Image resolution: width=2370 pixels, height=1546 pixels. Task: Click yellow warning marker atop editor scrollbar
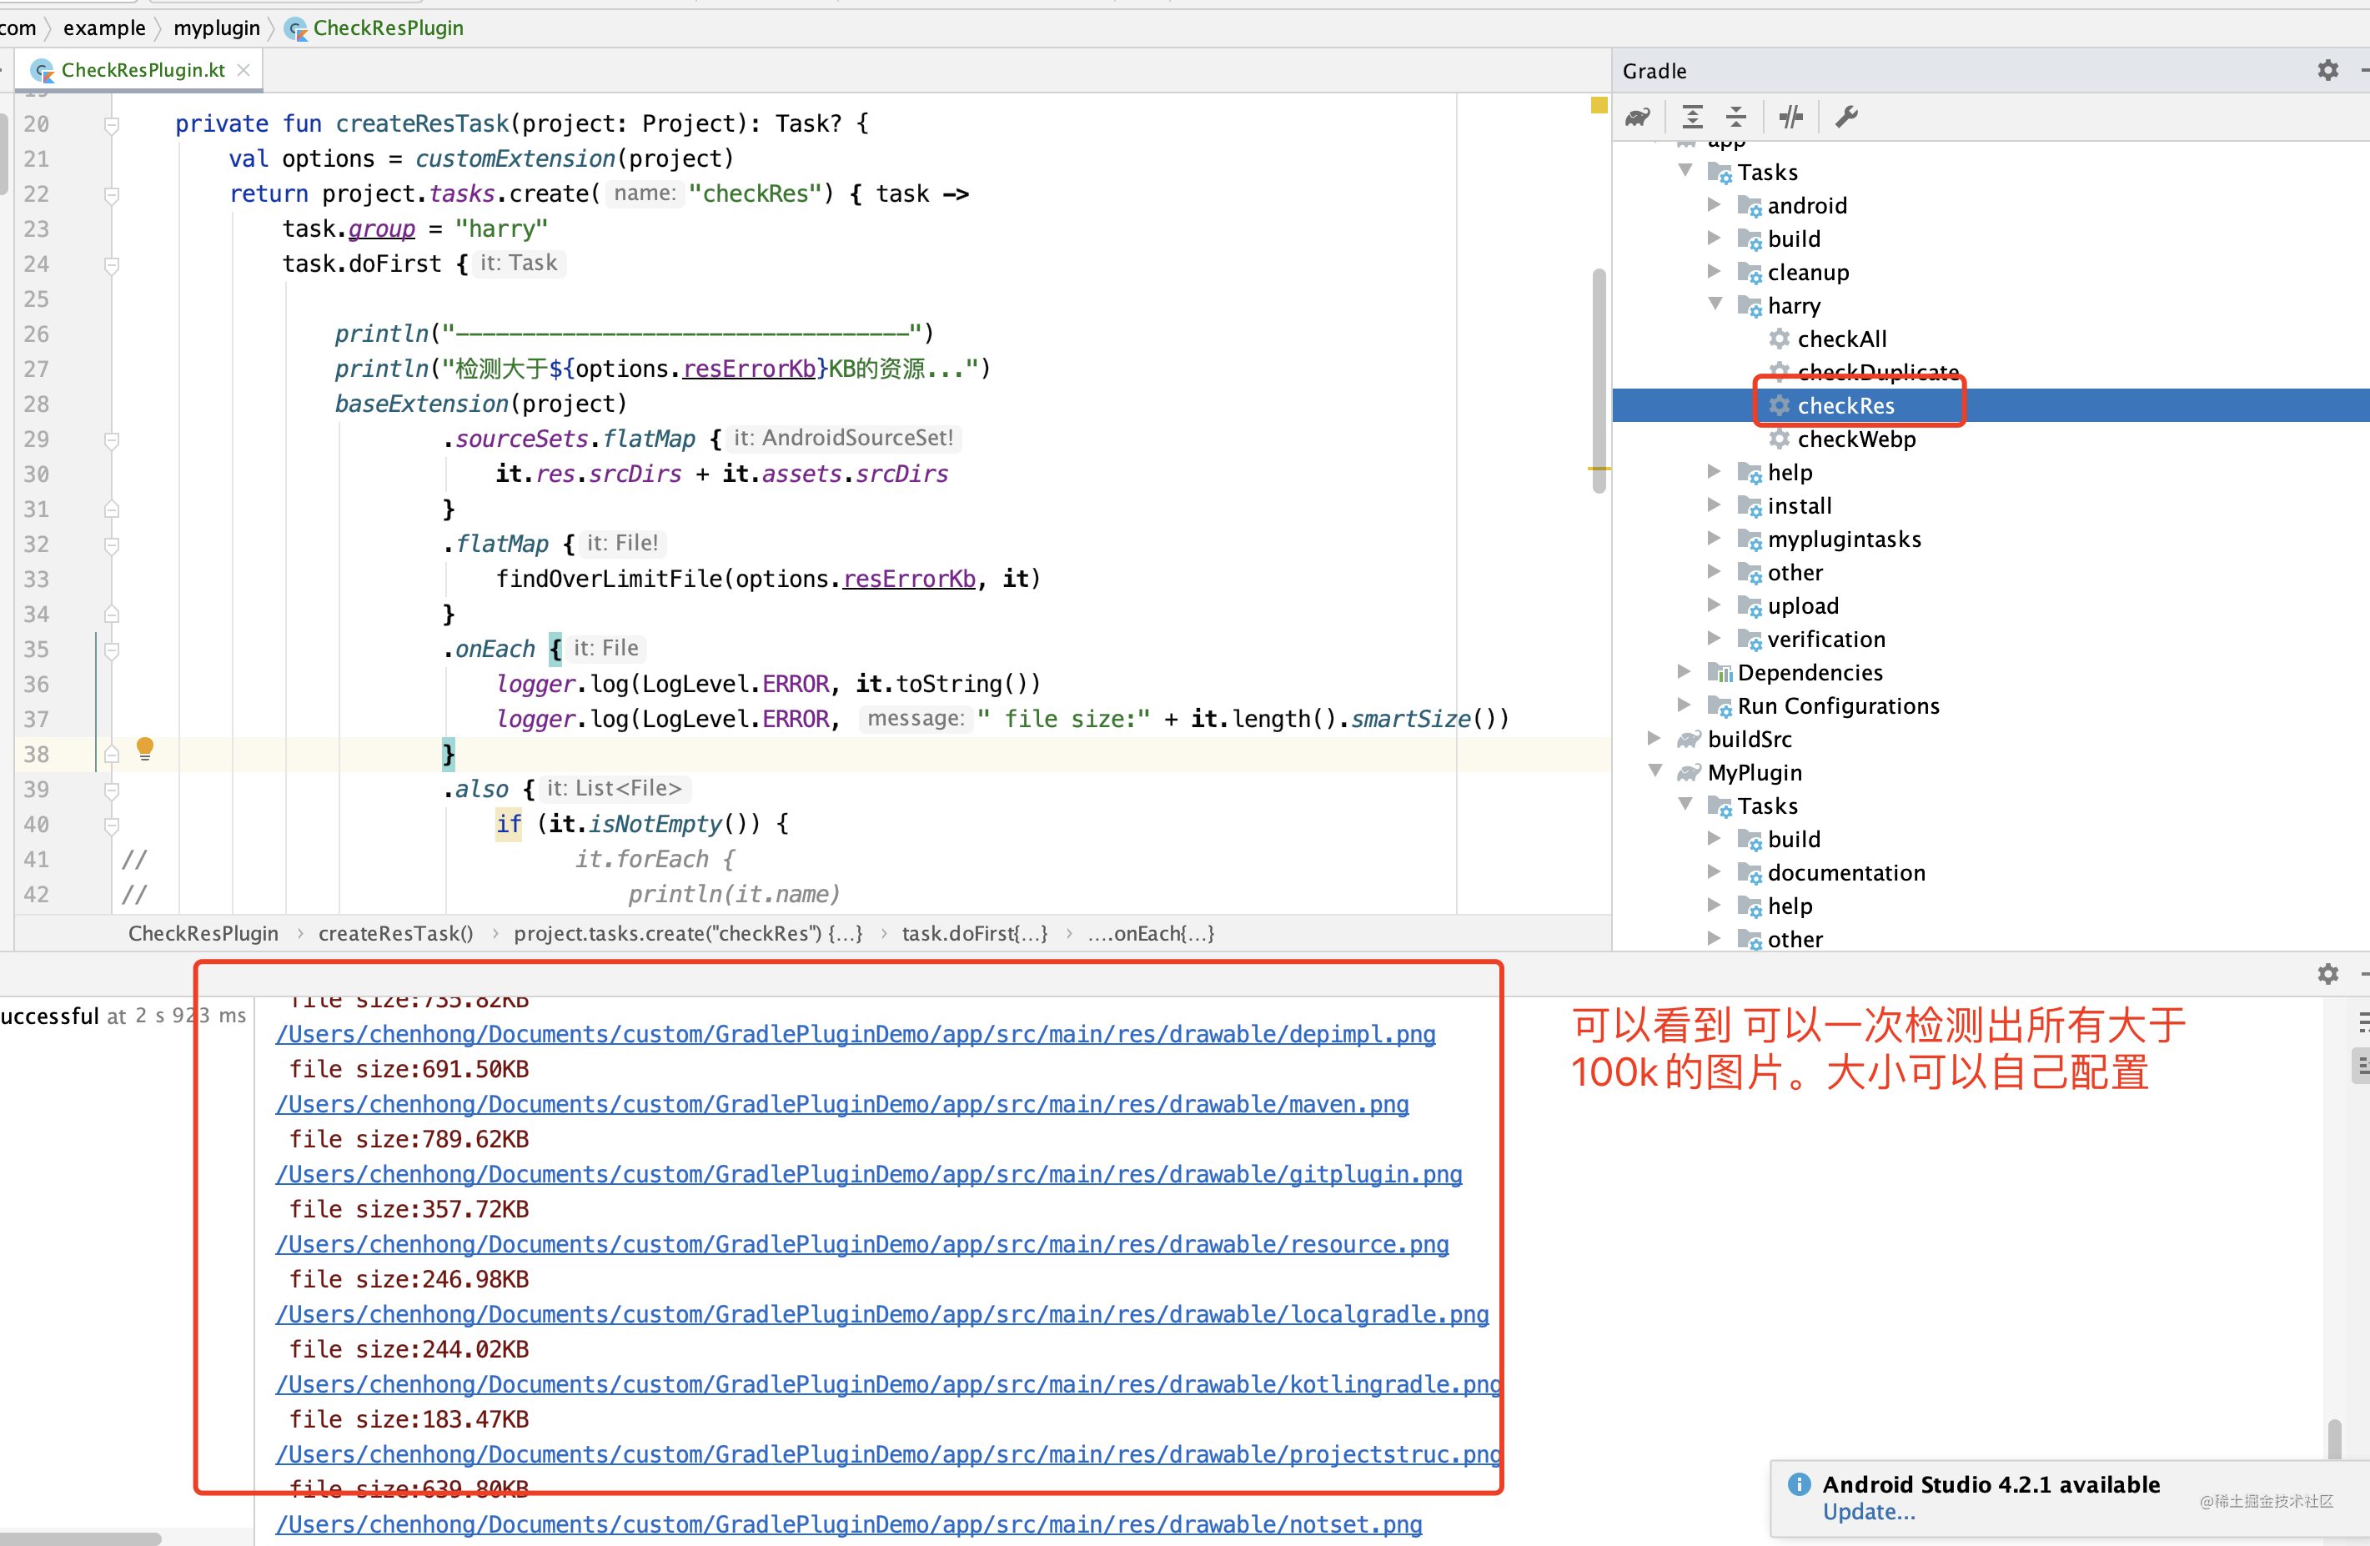coord(1599,106)
